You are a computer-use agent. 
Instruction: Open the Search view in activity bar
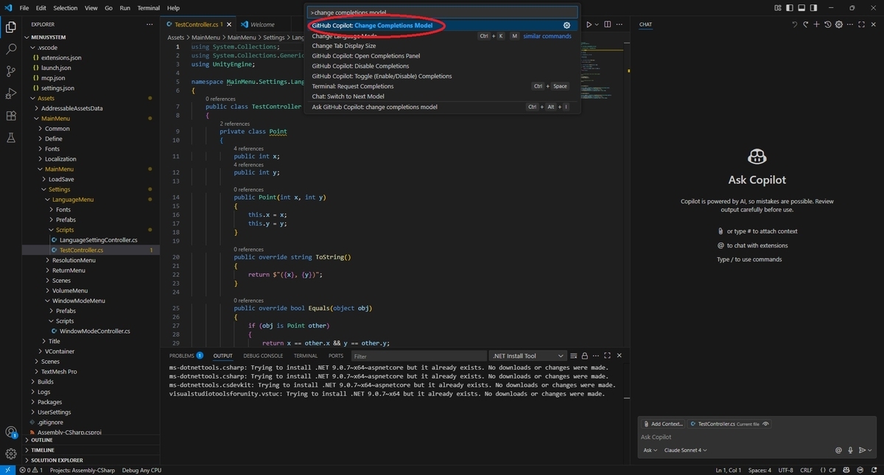pyautogui.click(x=11, y=49)
